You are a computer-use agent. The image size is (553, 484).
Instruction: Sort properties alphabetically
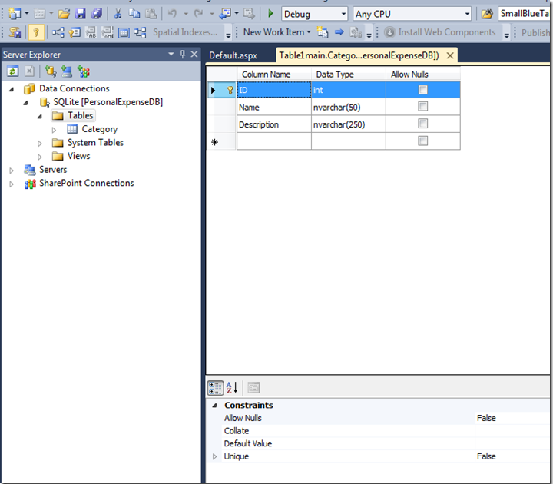pyautogui.click(x=232, y=388)
